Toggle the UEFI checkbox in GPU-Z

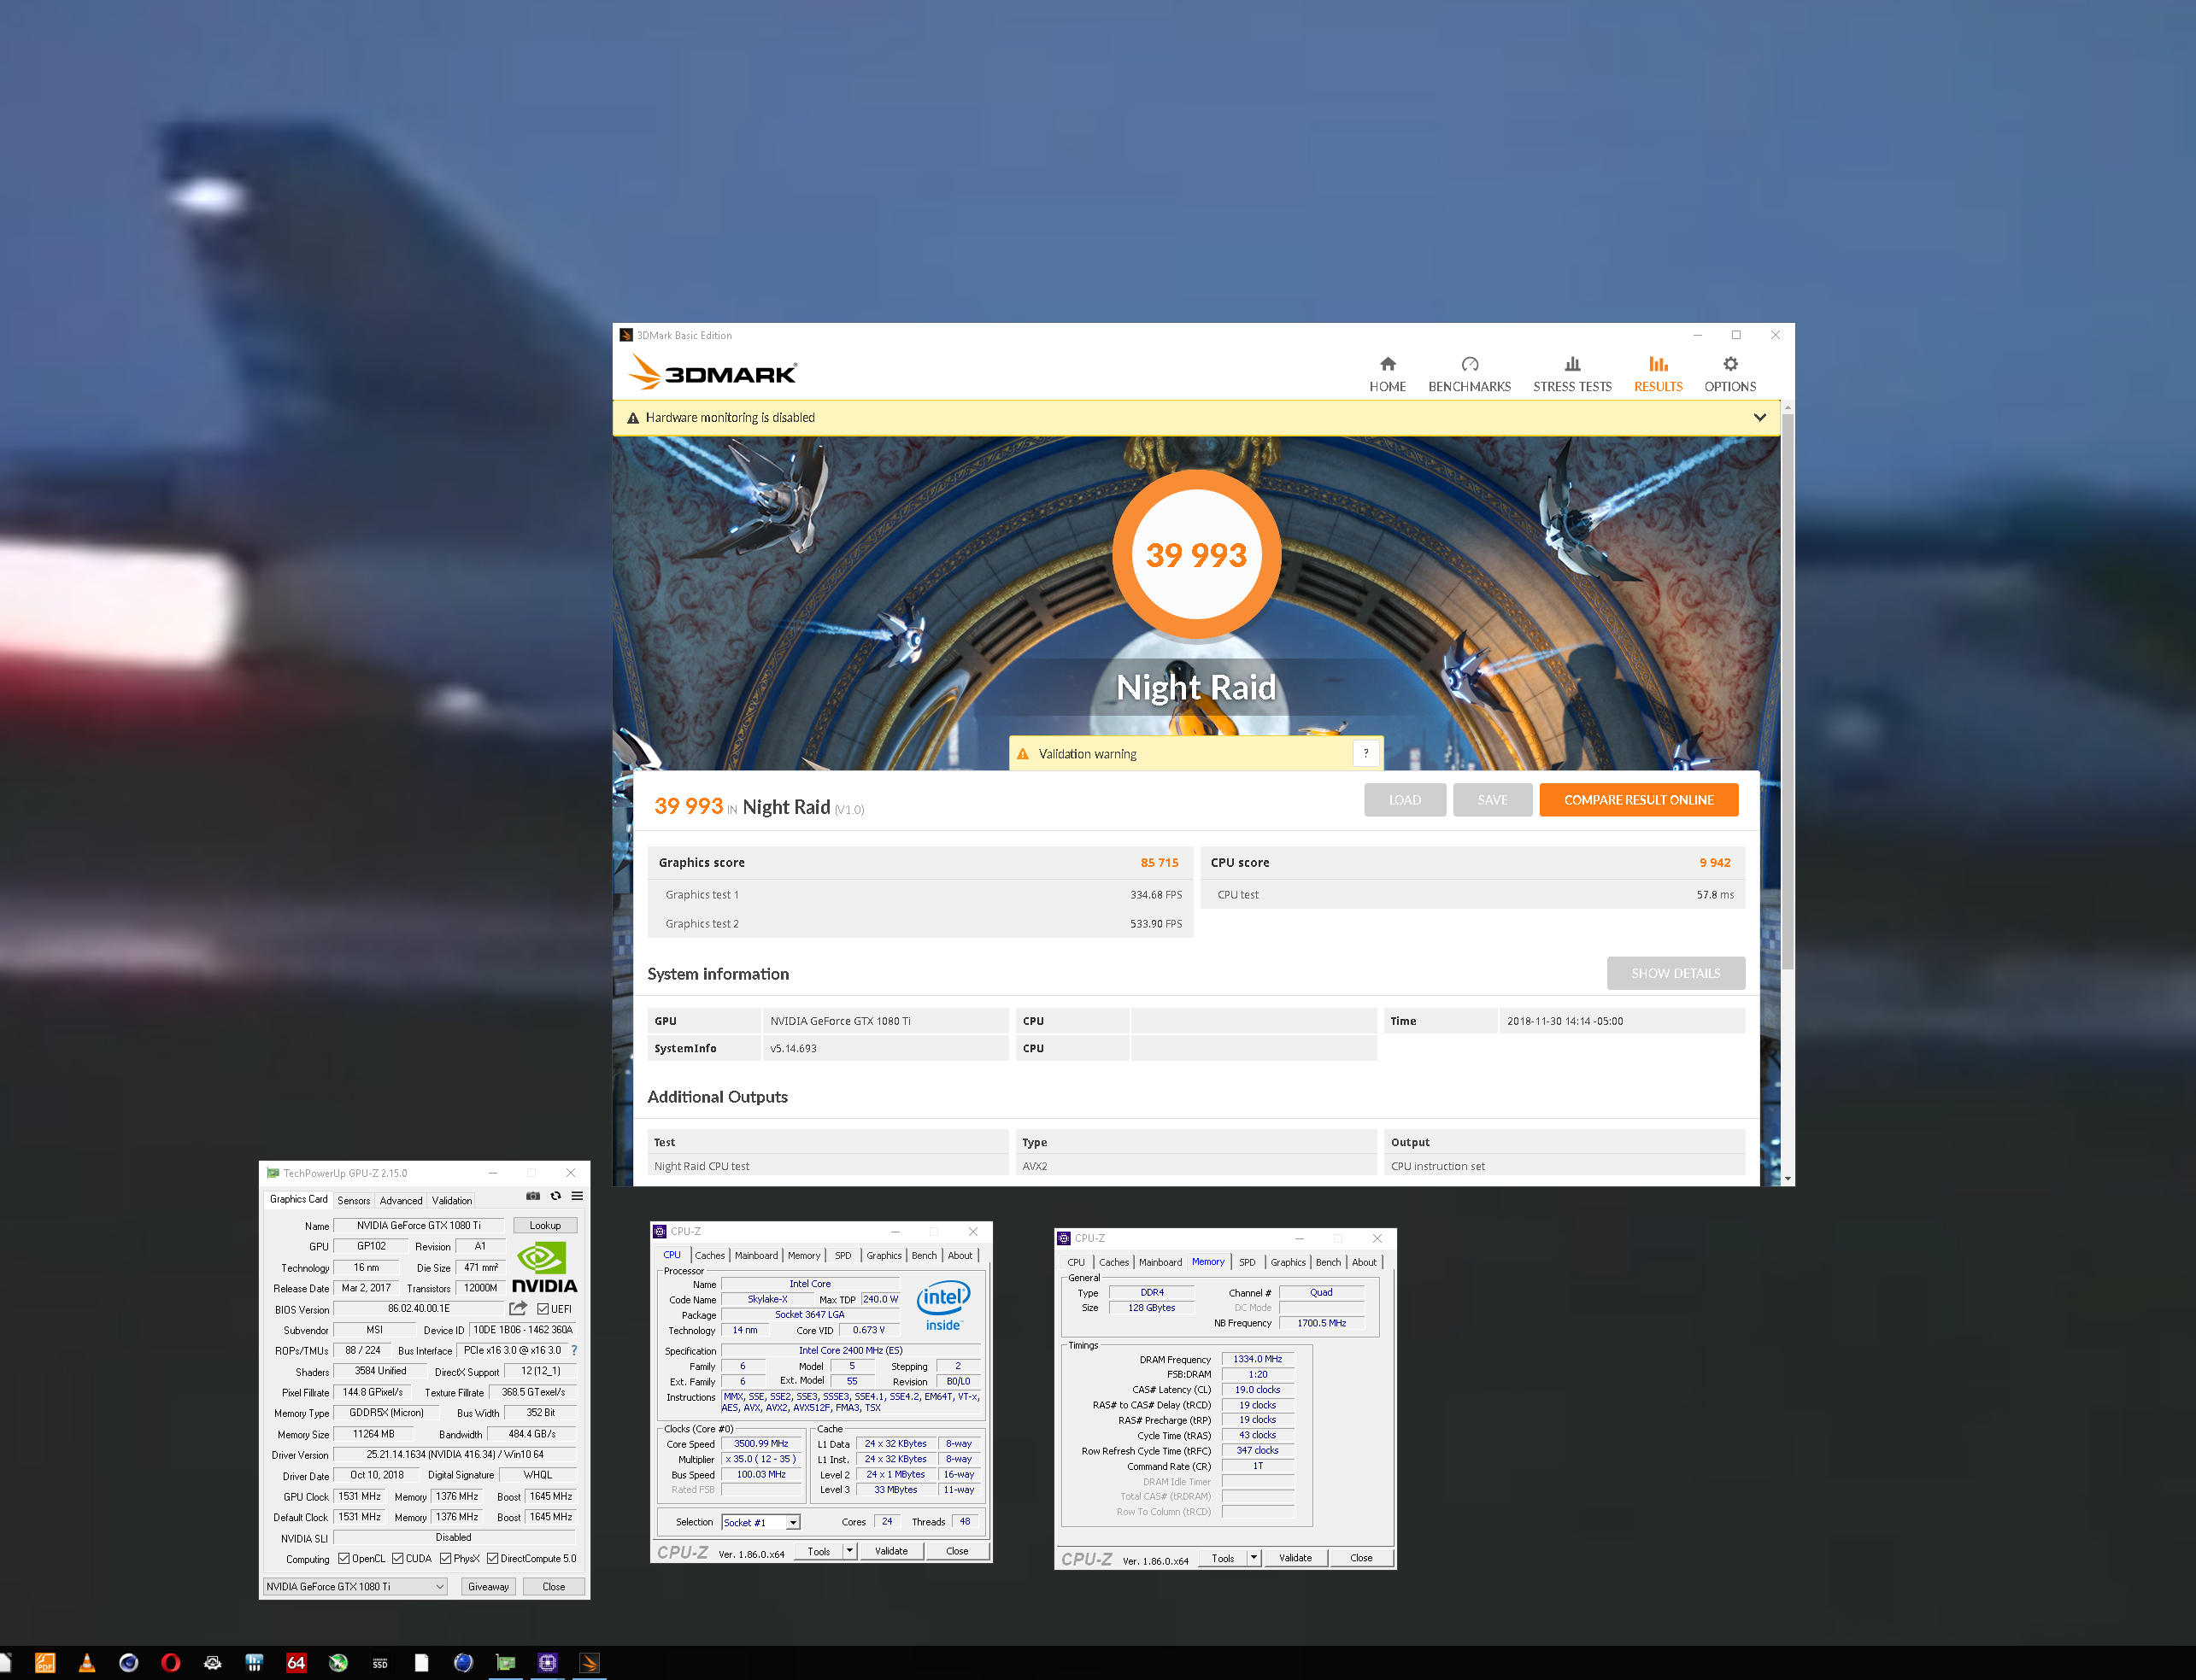(x=543, y=1309)
